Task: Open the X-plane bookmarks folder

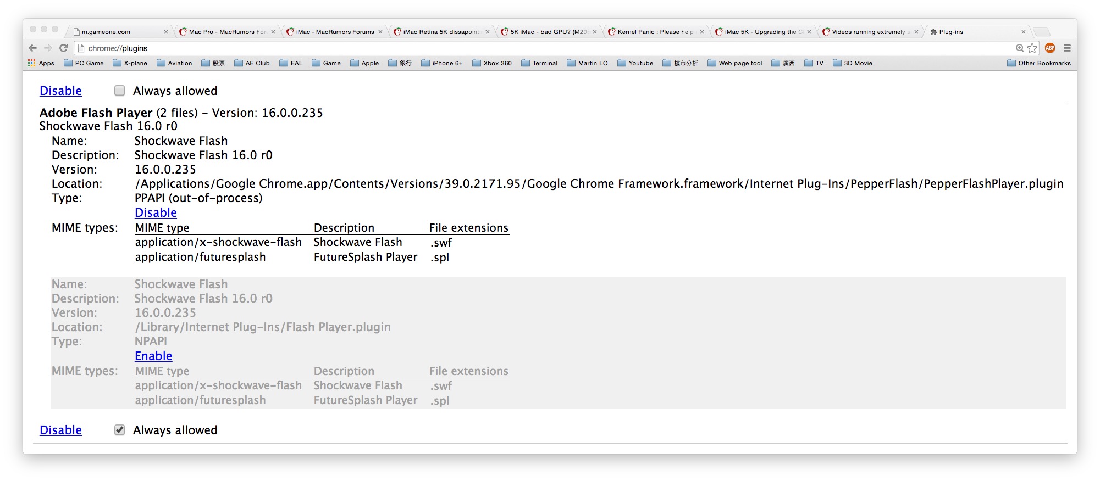Action: 130,63
